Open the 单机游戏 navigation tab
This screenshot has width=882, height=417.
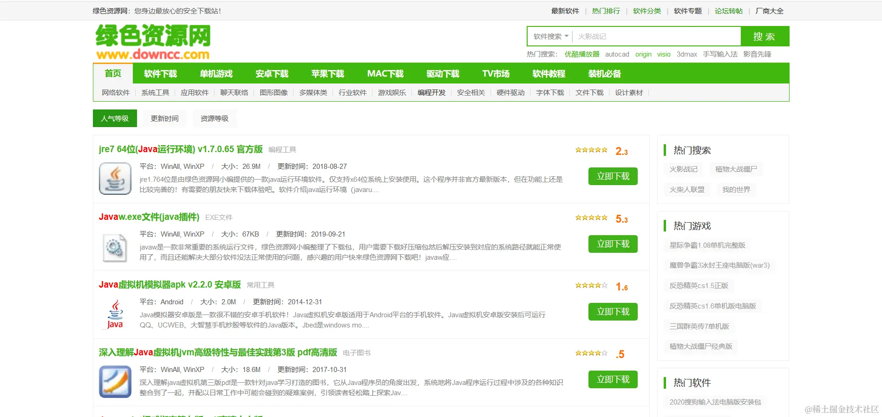click(x=216, y=74)
